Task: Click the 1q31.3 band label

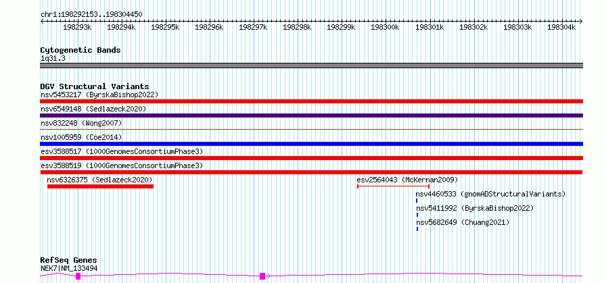Action: click(53, 58)
